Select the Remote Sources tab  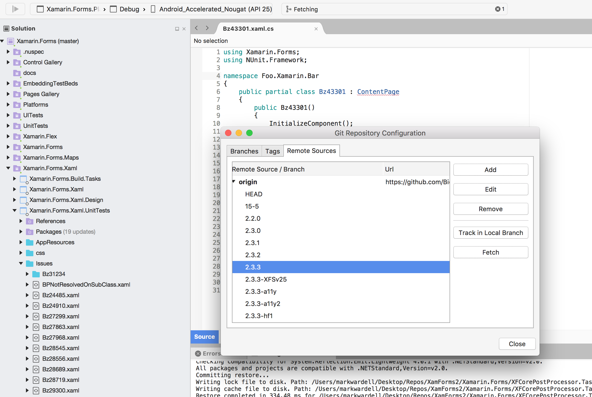(312, 151)
